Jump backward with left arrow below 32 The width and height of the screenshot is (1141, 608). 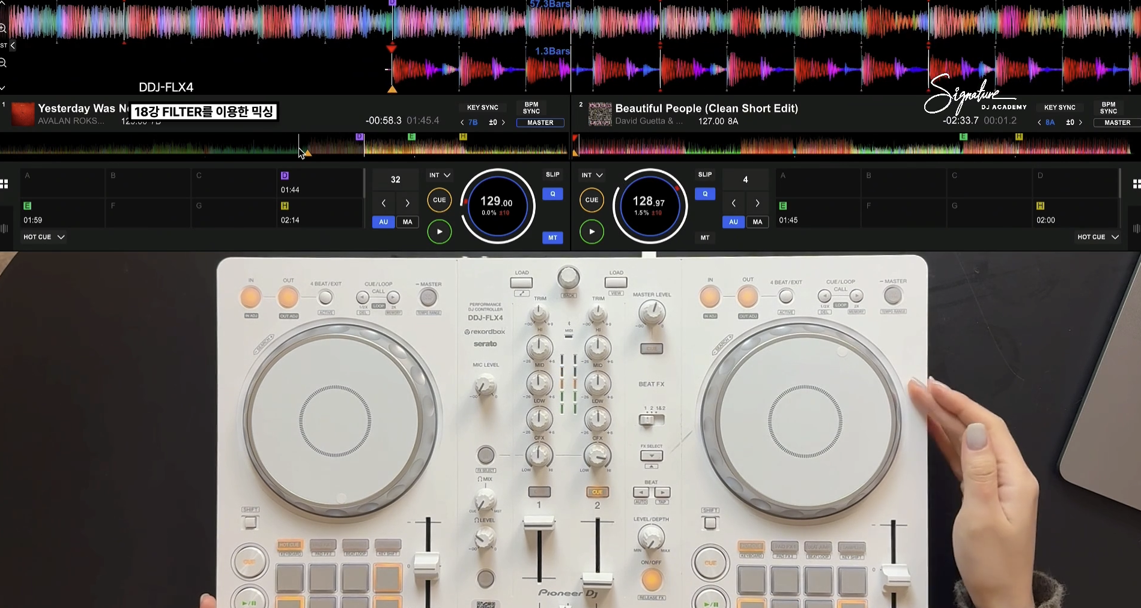pos(384,203)
